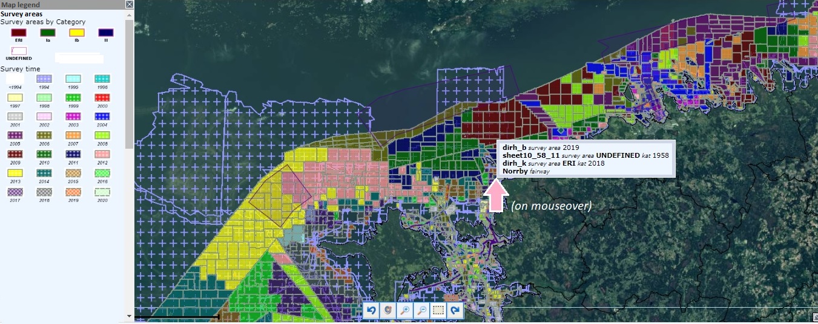The height and width of the screenshot is (324, 818).
Task: Click the legend scrollbar down arrow
Action: (x=129, y=316)
